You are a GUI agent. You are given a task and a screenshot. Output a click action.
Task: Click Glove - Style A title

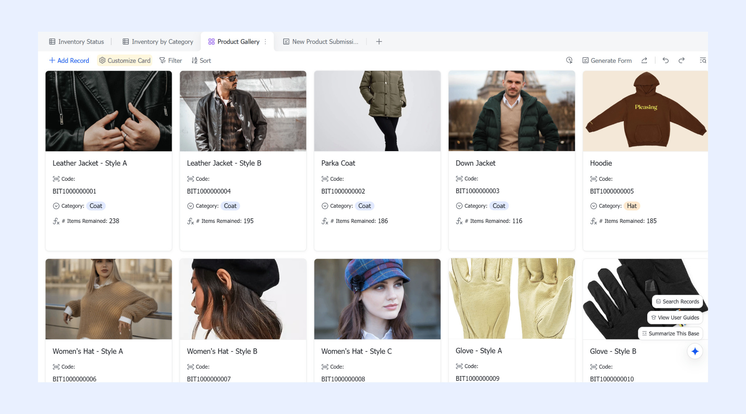(479, 351)
